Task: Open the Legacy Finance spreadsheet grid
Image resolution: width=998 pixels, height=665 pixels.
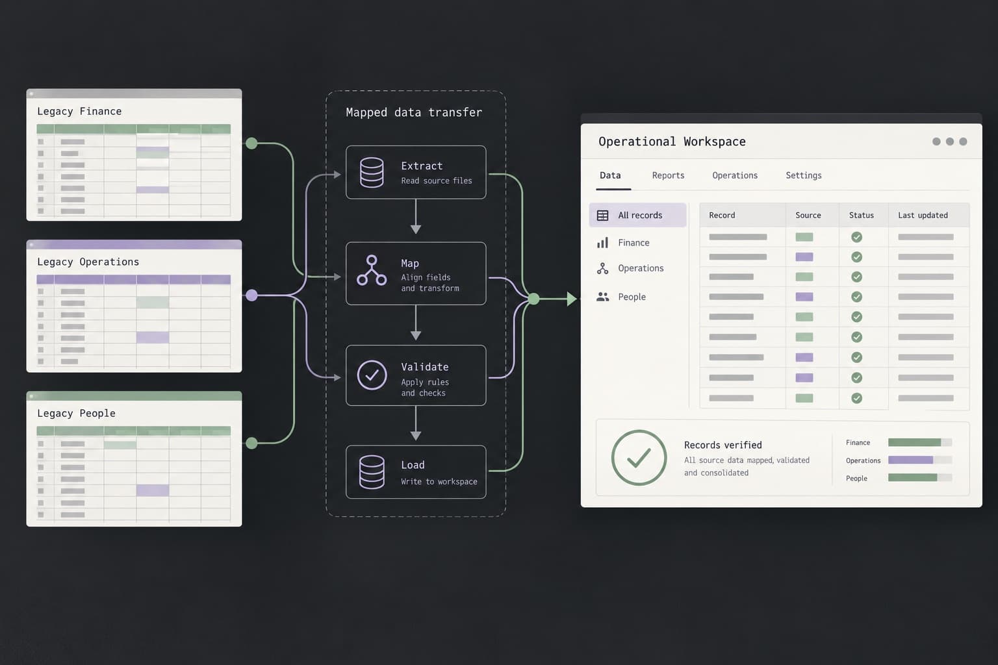Action: pyautogui.click(x=134, y=170)
